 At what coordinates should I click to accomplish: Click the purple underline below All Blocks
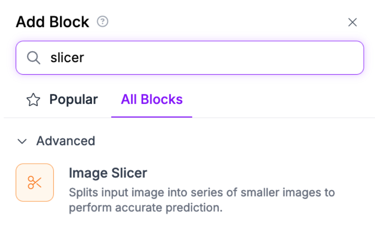click(152, 117)
